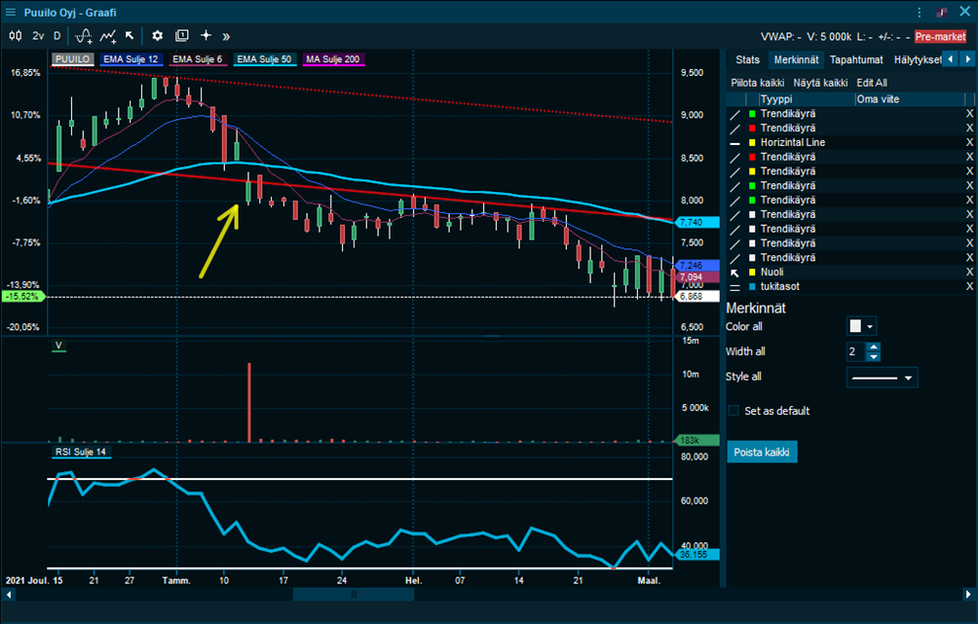Open chart settings gear icon

[x=157, y=36]
